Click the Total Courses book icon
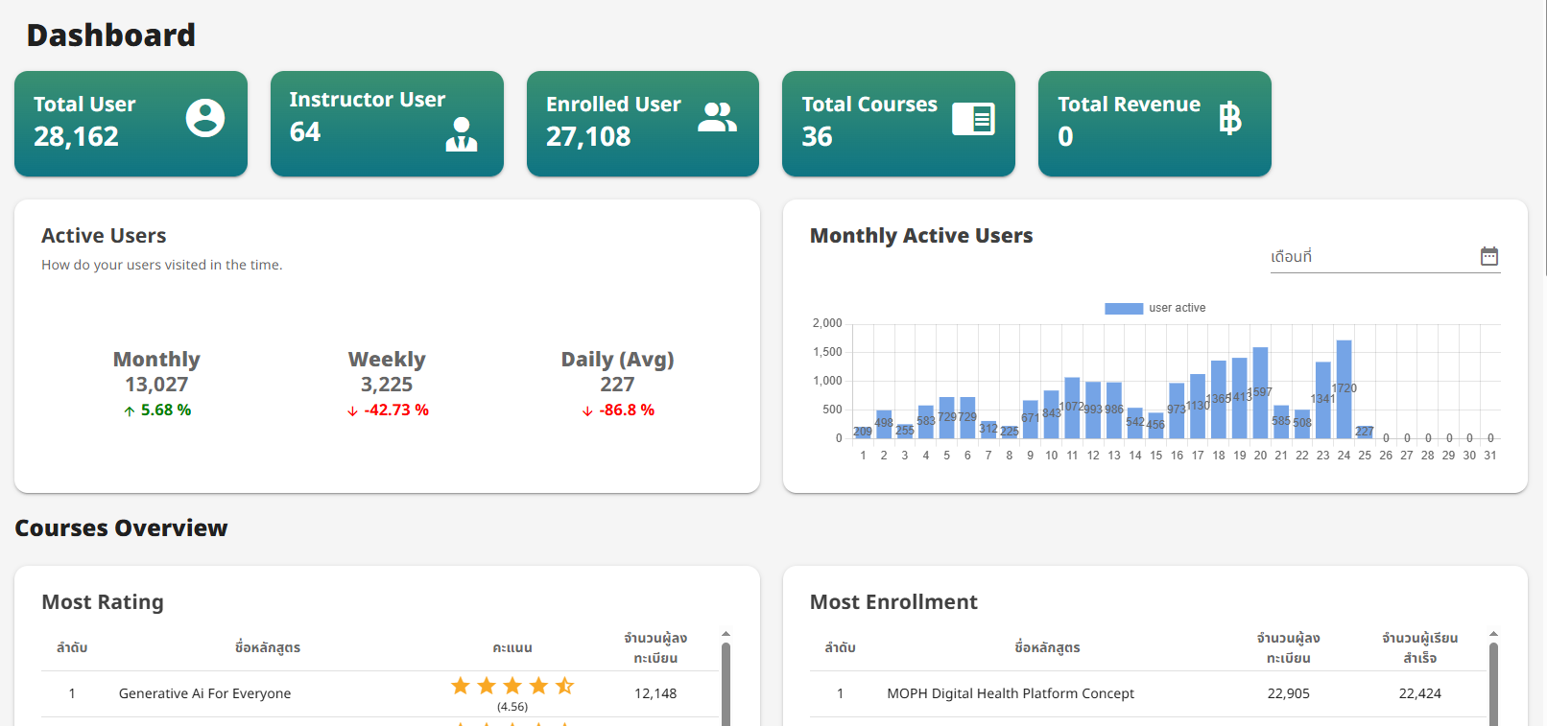 click(973, 119)
